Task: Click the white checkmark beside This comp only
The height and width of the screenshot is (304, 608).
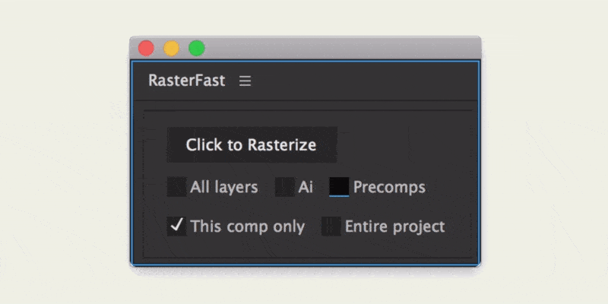Action: [177, 225]
